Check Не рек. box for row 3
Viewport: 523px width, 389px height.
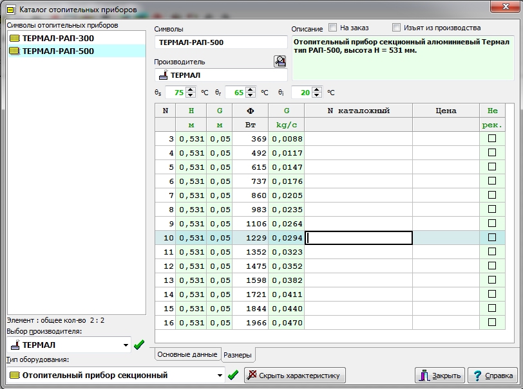[x=492, y=138]
